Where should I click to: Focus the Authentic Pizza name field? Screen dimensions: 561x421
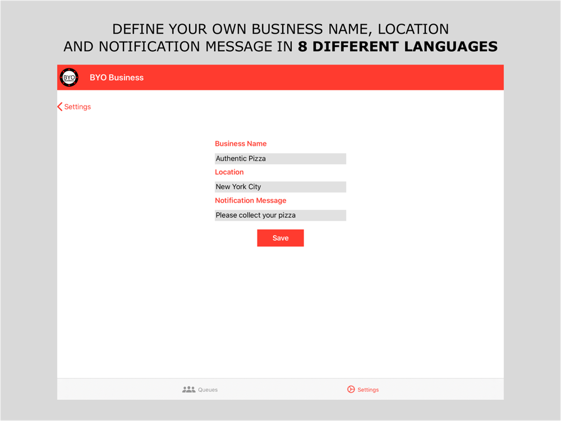point(280,159)
